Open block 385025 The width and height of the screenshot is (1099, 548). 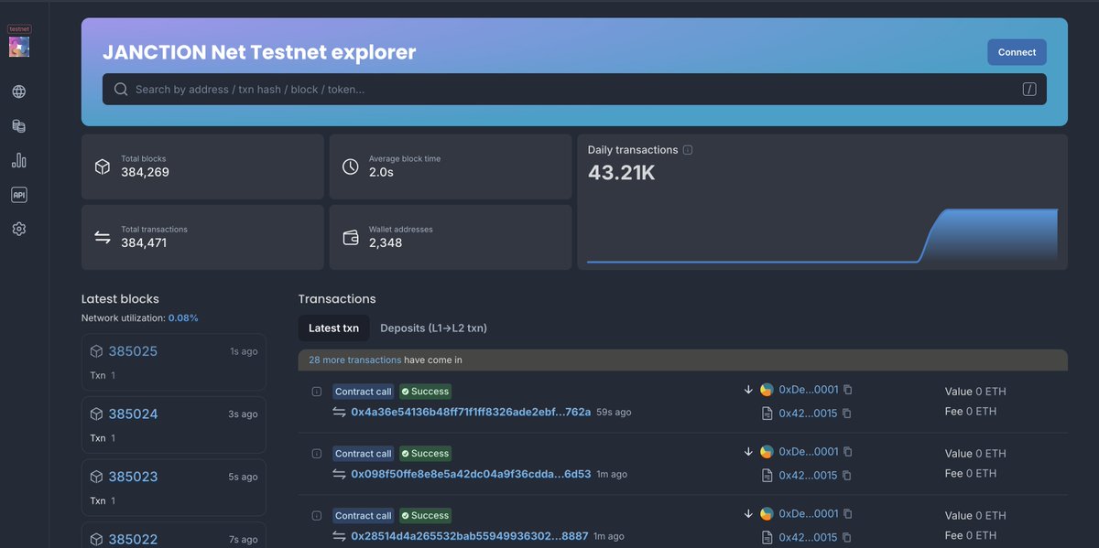coord(133,351)
